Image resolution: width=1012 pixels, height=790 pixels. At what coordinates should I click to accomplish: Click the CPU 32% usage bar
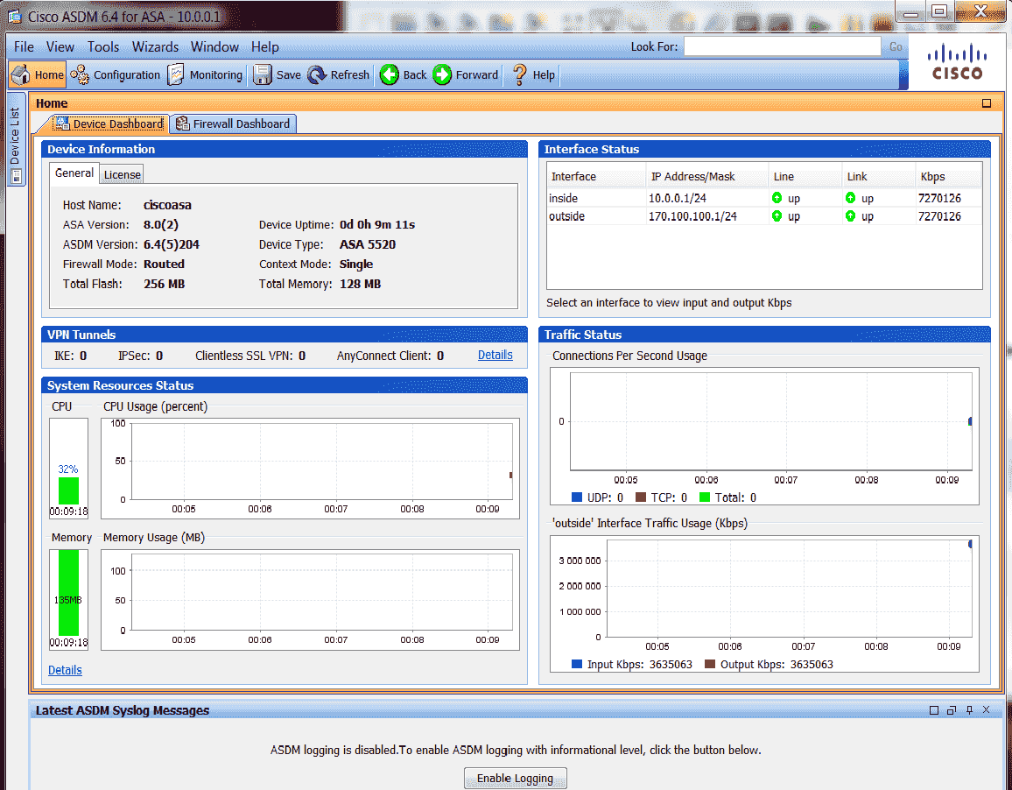pyautogui.click(x=68, y=491)
